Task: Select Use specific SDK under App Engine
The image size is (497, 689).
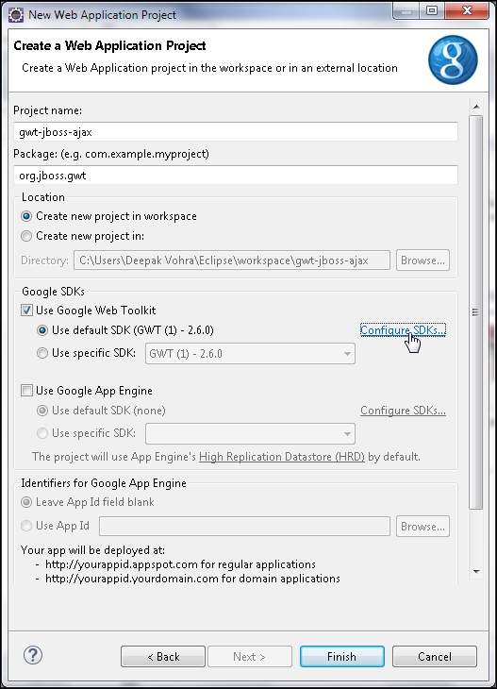Action: tap(42, 433)
